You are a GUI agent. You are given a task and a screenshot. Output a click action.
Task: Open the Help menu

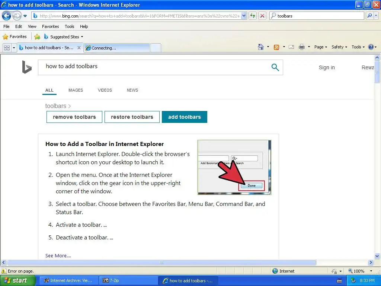(x=84, y=26)
